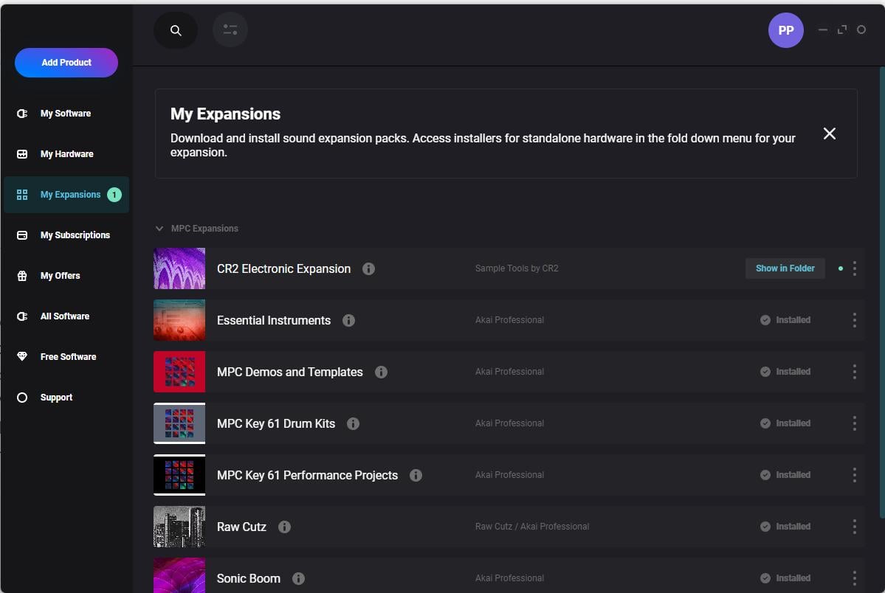Dismiss the My Expansions info banner

point(830,133)
